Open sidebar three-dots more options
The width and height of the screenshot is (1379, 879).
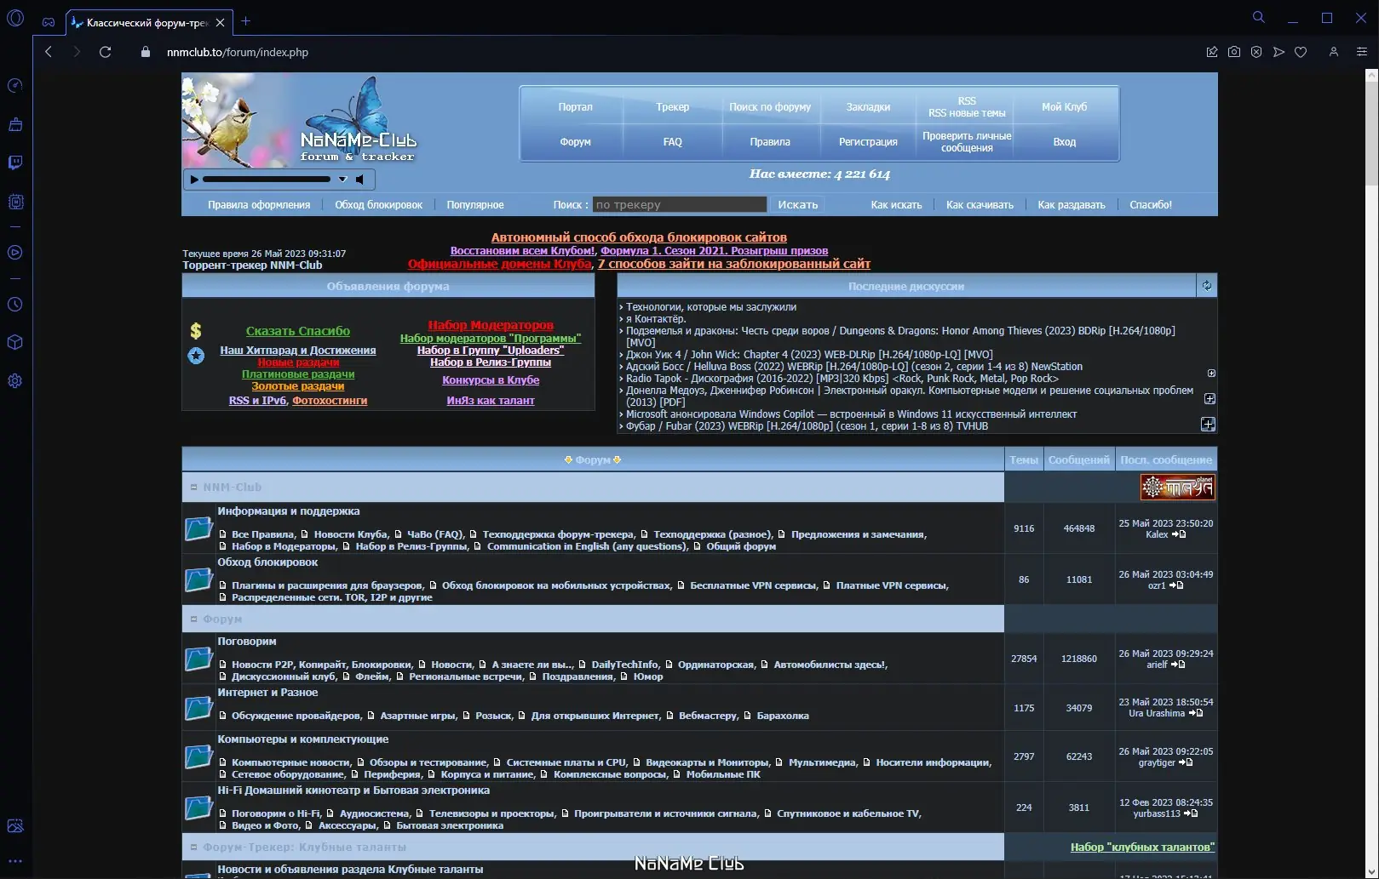pyautogui.click(x=15, y=861)
